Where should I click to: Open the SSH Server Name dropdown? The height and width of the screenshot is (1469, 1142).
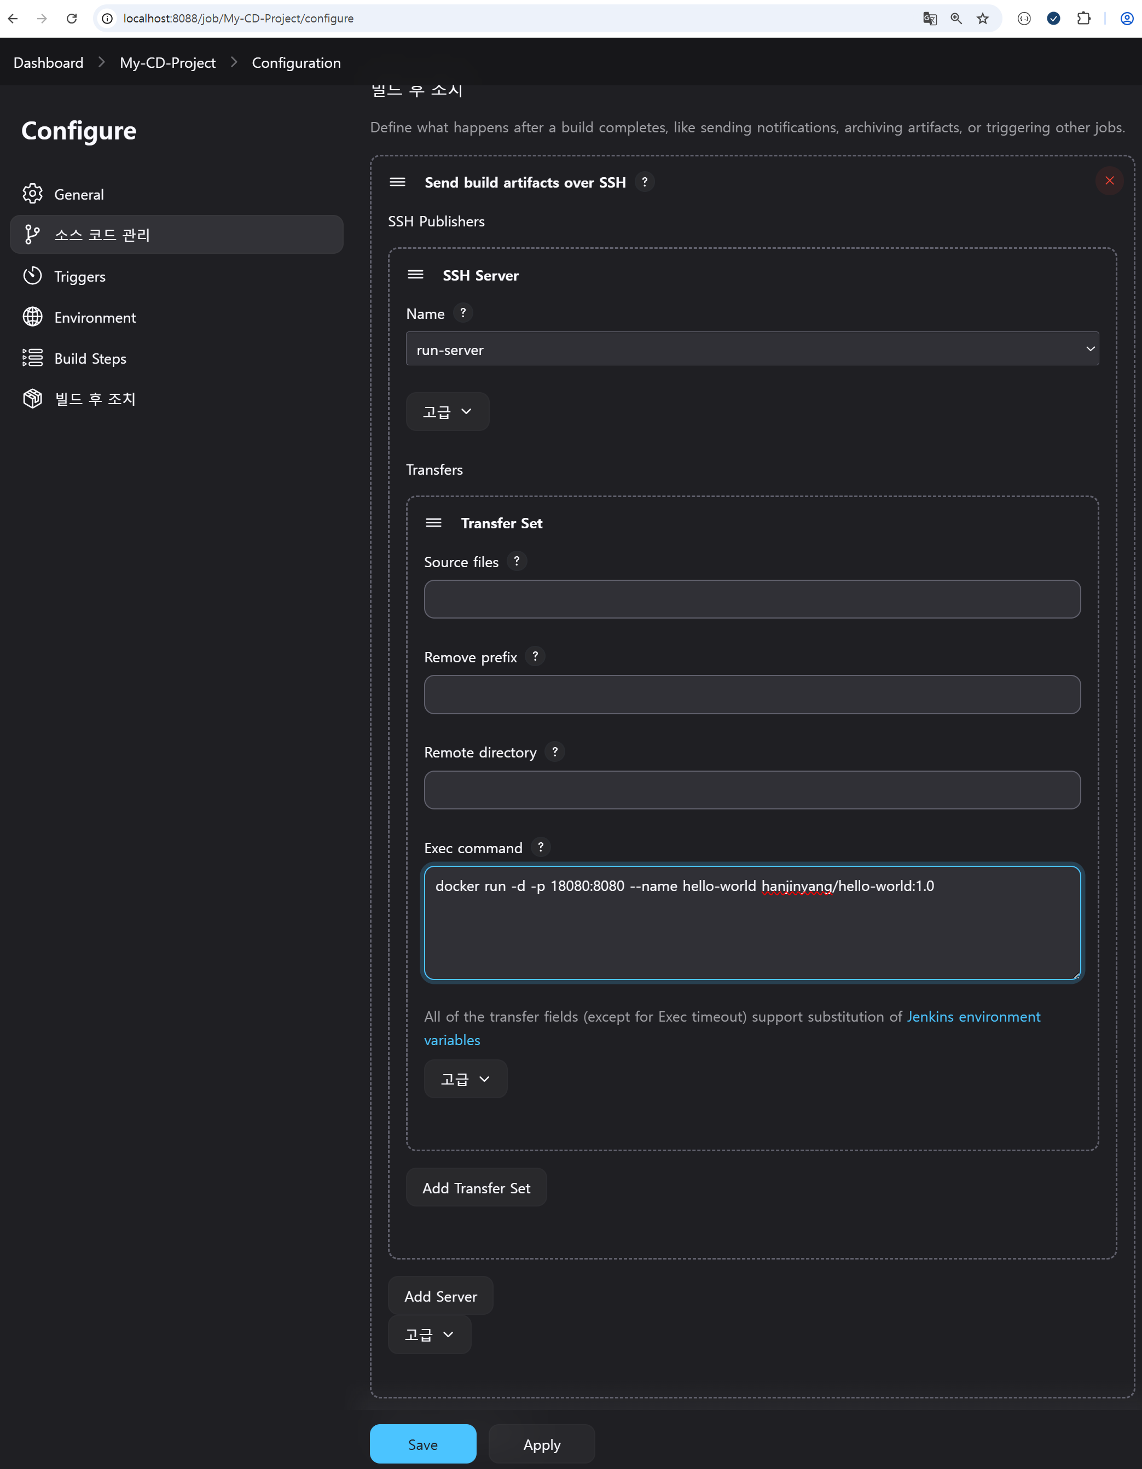coord(752,349)
